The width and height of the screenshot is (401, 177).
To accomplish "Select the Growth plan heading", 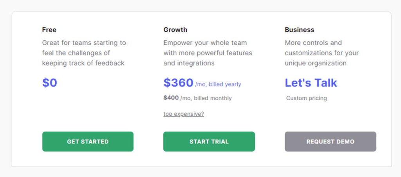I will point(175,30).
